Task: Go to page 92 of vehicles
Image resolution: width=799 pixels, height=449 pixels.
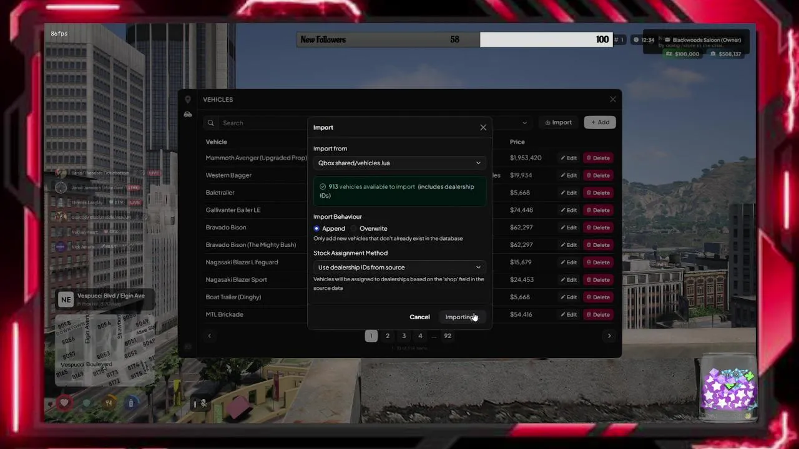Action: click(448, 336)
